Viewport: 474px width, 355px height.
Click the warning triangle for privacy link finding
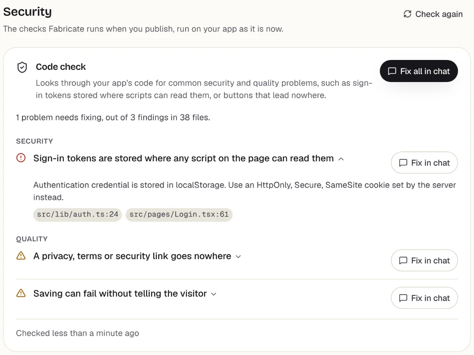[21, 256]
